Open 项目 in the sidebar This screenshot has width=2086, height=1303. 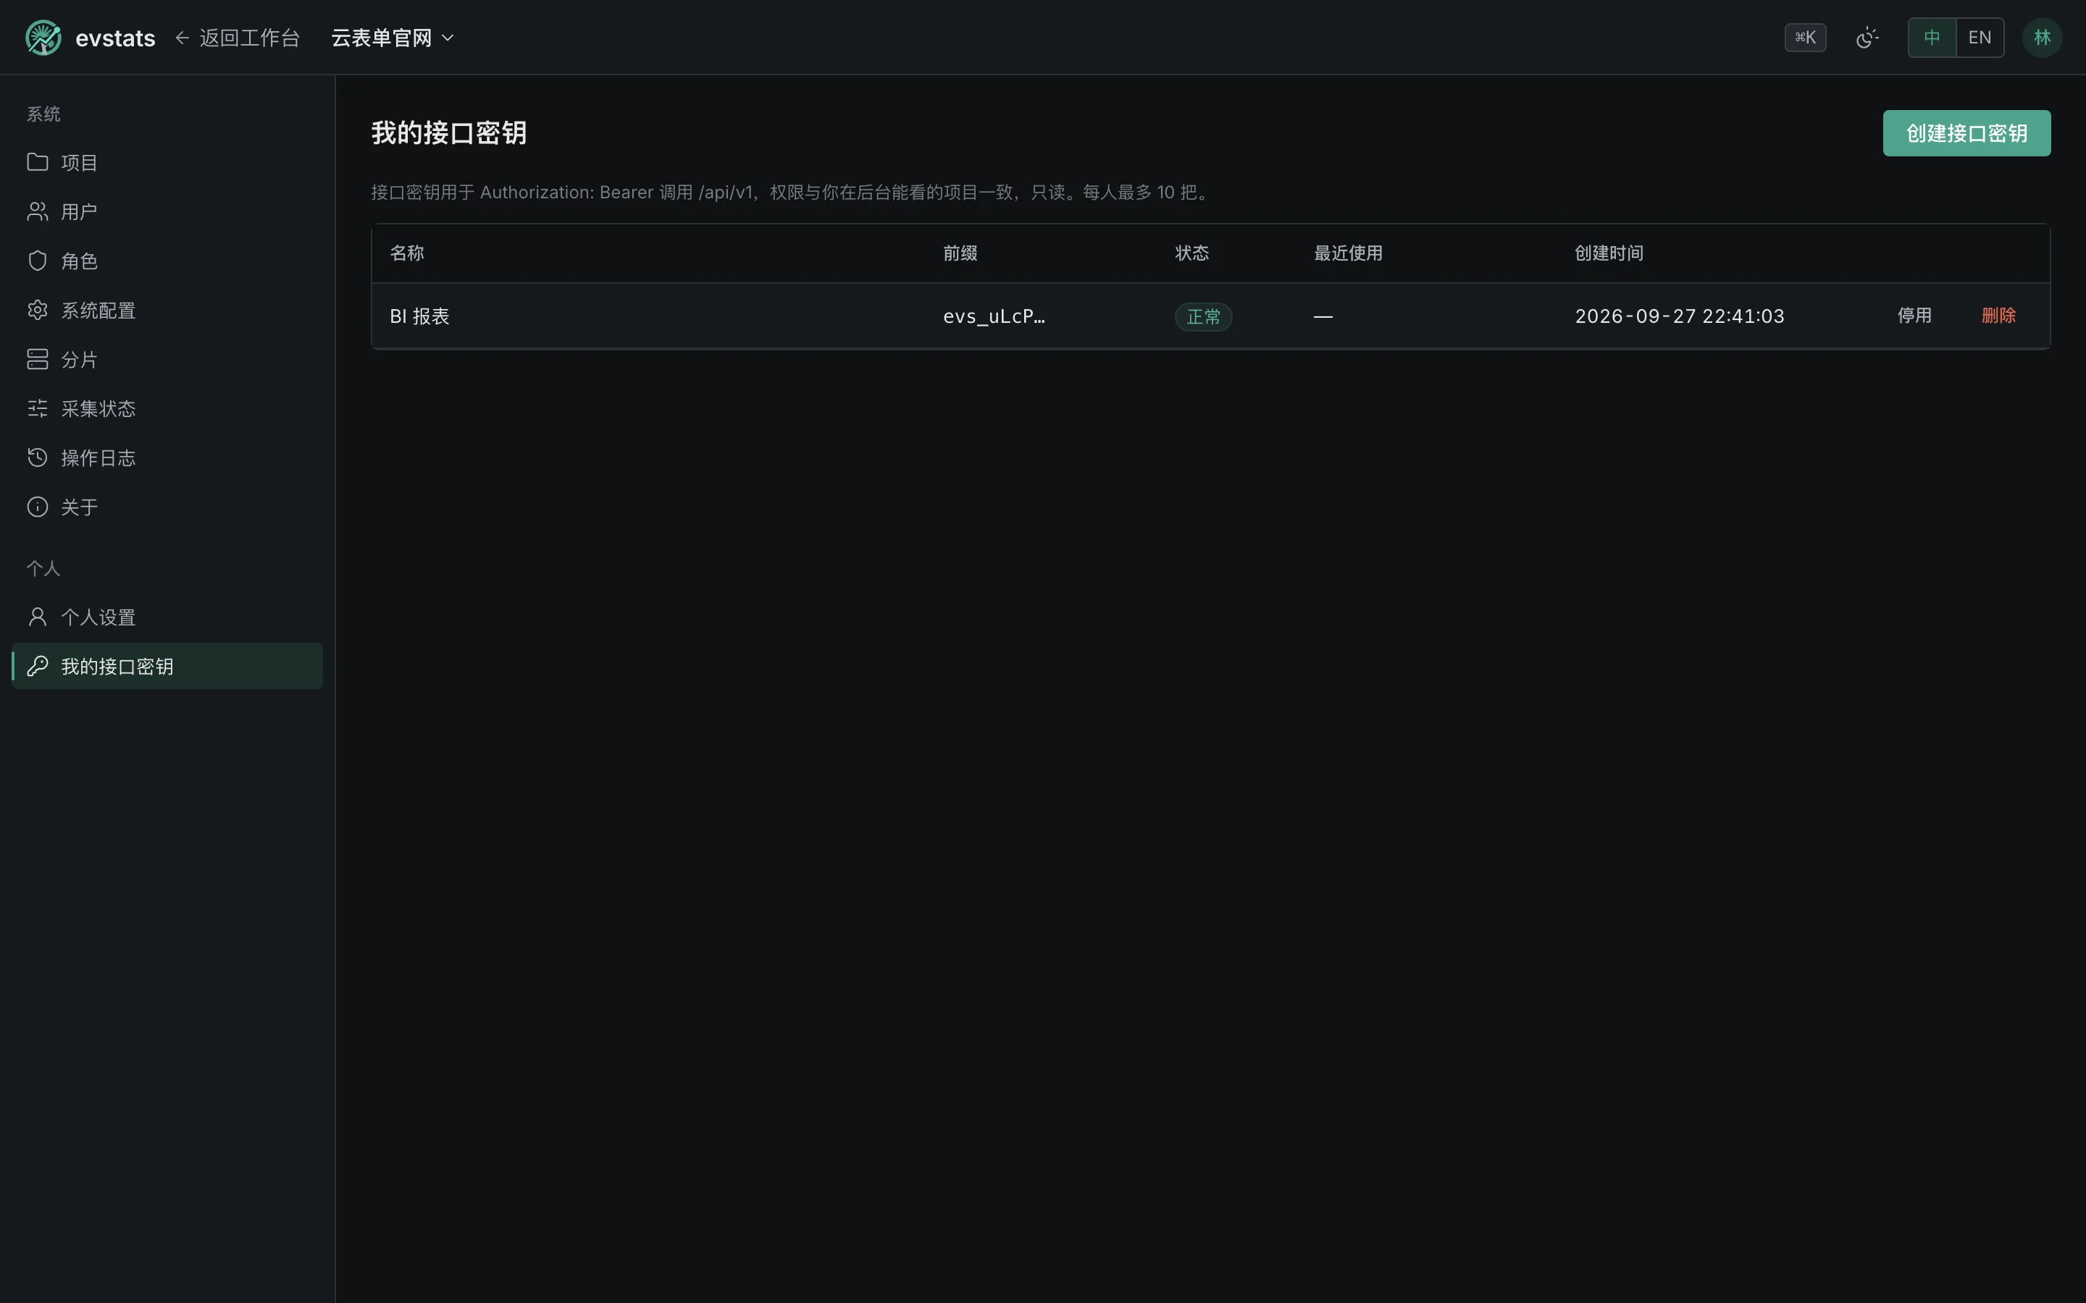click(167, 162)
